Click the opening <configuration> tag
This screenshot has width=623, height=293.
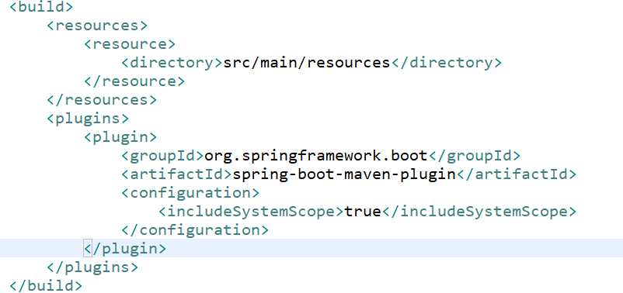tap(190, 193)
